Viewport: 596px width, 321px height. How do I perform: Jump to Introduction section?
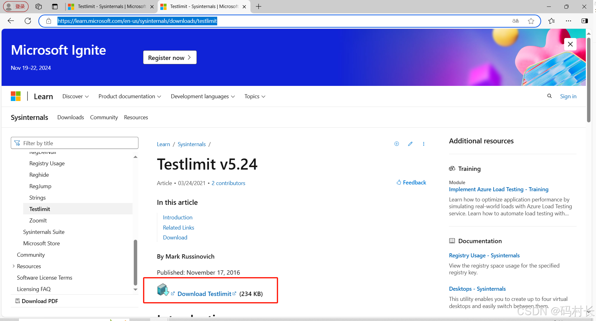point(178,218)
